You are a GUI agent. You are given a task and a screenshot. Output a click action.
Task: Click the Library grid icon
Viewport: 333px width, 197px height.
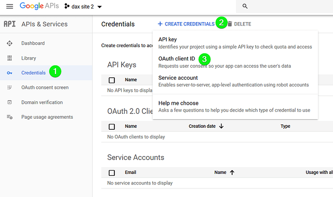9,58
